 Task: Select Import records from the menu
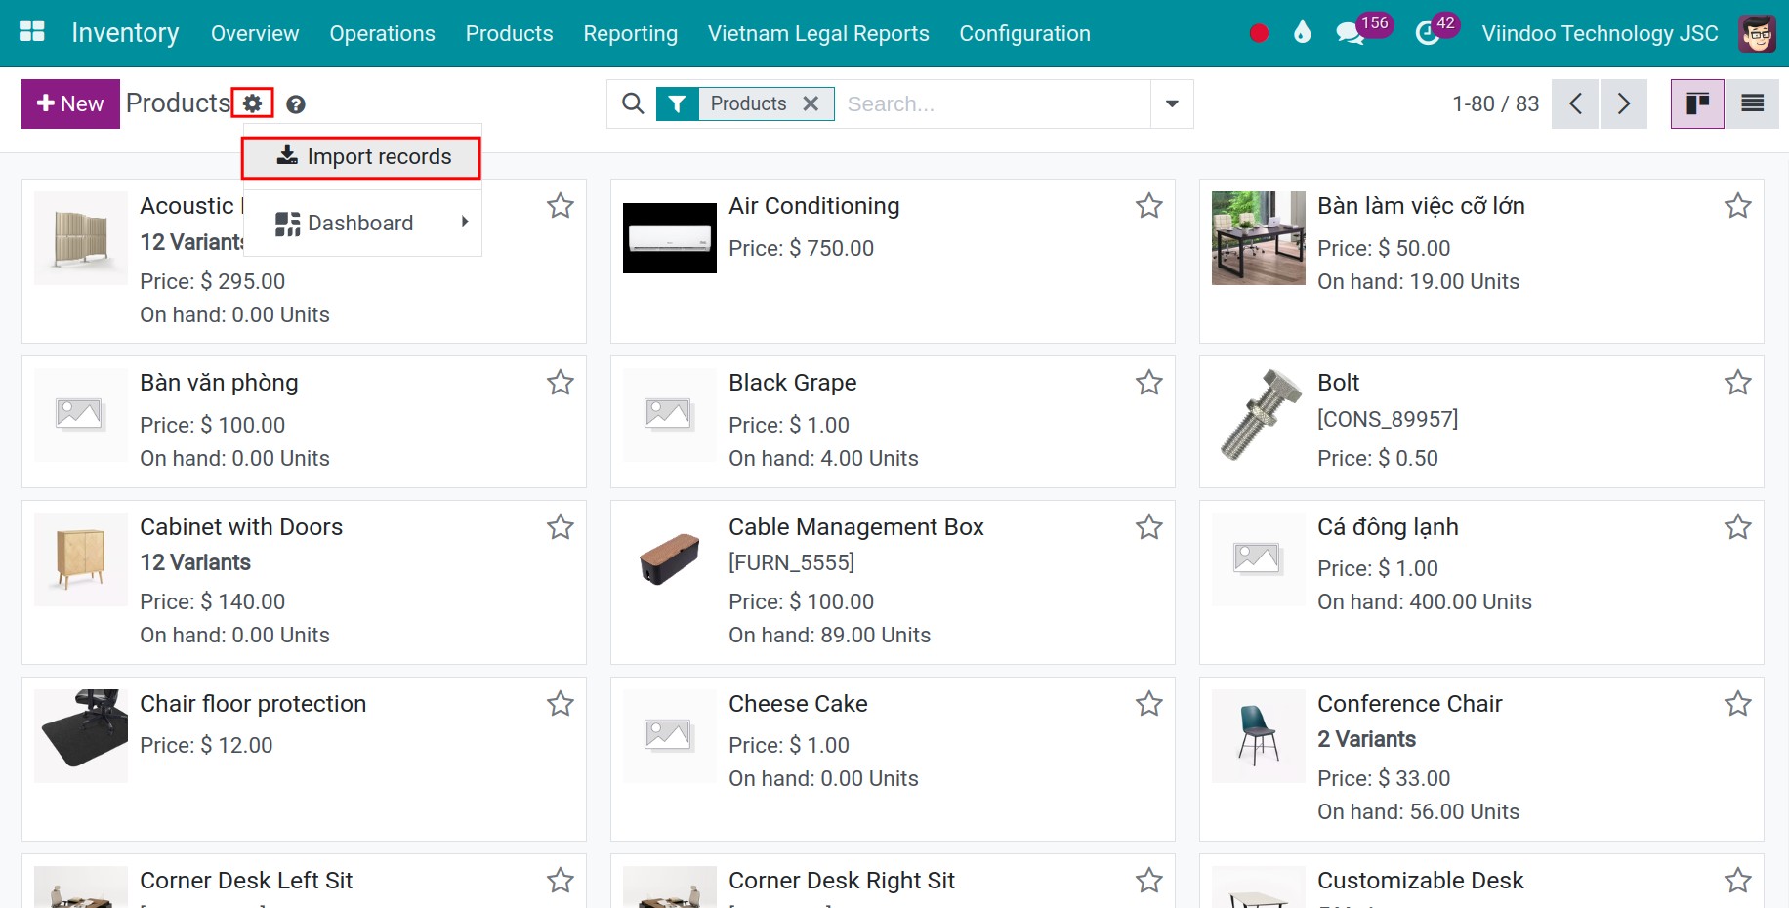(x=361, y=157)
